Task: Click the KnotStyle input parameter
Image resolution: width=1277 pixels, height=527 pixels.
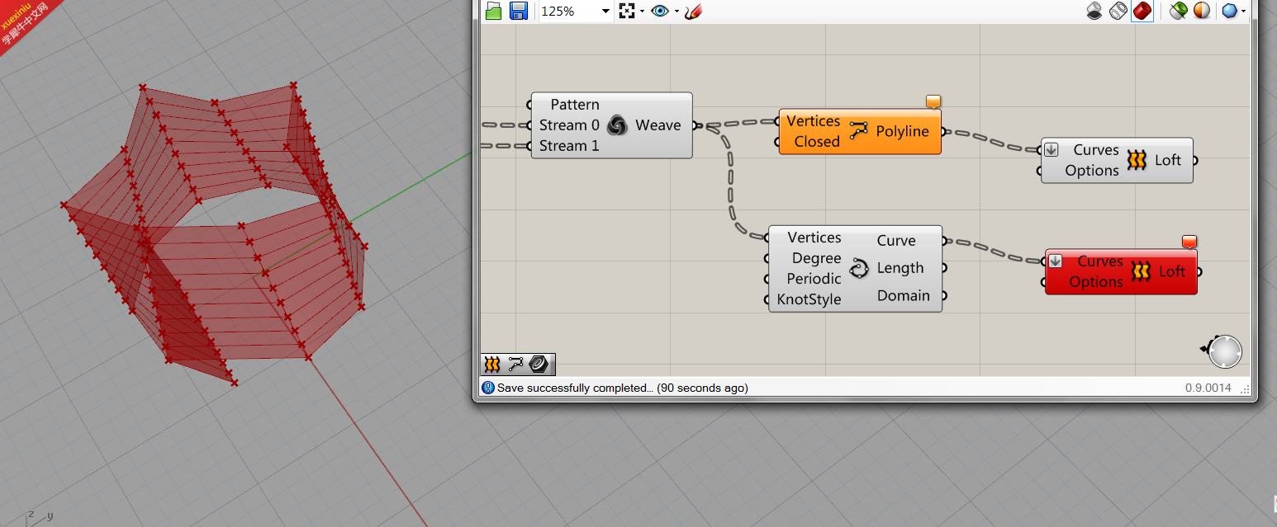Action: (x=809, y=299)
